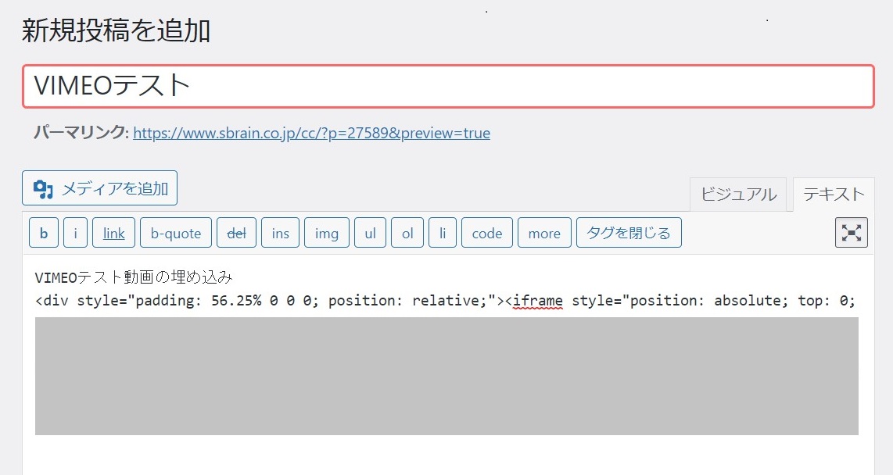This screenshot has height=475, width=893.
Task: Insert list item with li button
Action: [x=443, y=233]
